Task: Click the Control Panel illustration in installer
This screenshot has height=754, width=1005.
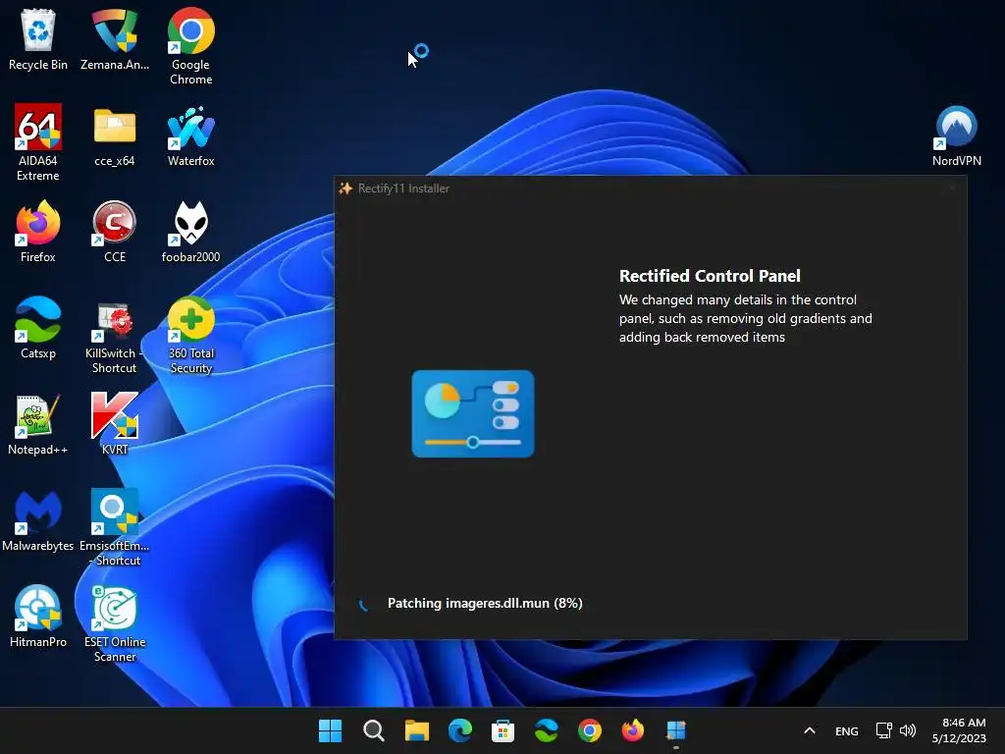Action: 473,413
